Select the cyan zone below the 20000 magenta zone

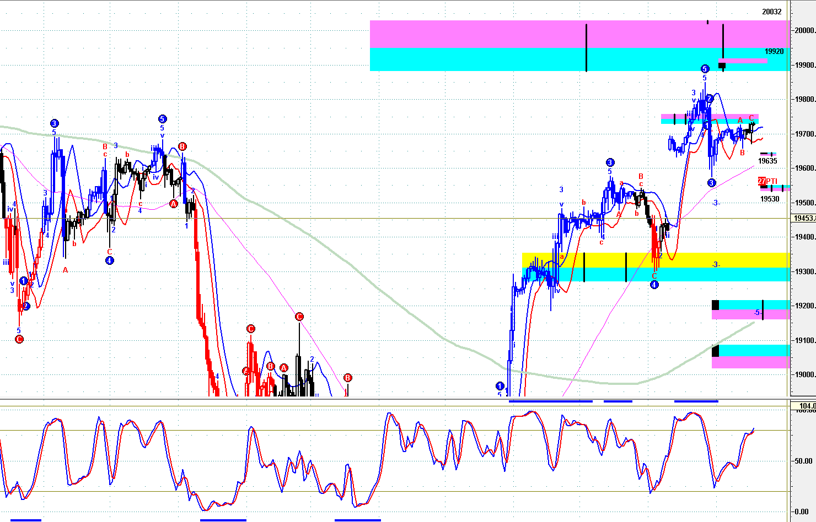click(x=579, y=59)
